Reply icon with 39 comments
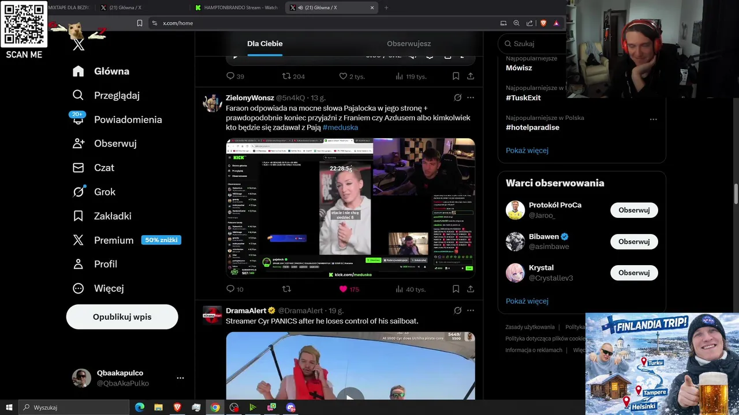Screen dimensions: 739x415 230,76
